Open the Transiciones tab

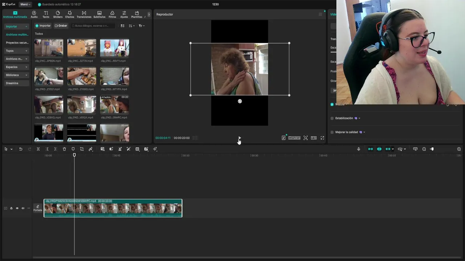pos(84,14)
